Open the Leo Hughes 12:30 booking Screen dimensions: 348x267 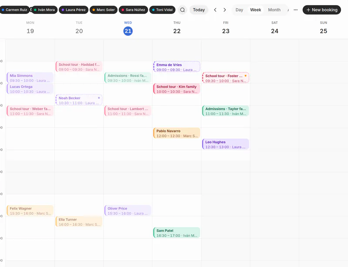(226, 144)
